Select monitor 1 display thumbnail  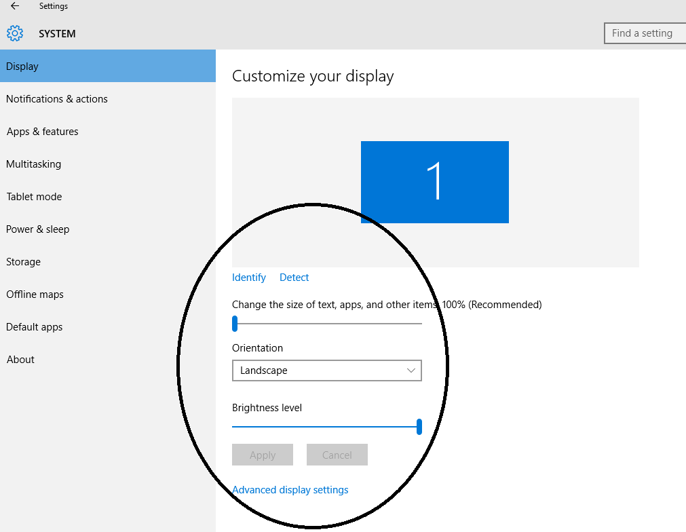[434, 182]
